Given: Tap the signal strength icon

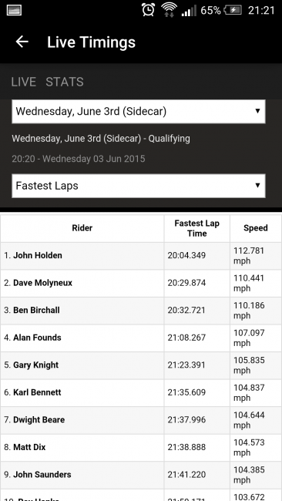Looking at the screenshot, I should 189,10.
